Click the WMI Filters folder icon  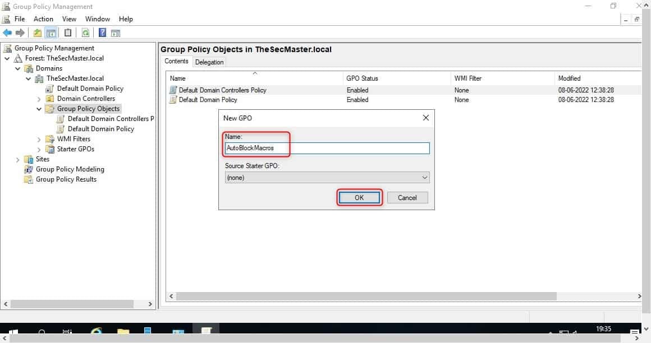tap(50, 139)
